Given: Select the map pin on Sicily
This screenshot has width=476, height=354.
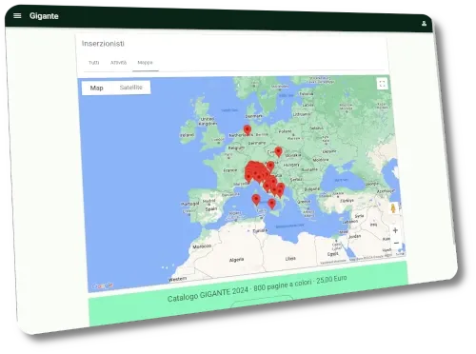Looking at the screenshot, I should [271, 204].
